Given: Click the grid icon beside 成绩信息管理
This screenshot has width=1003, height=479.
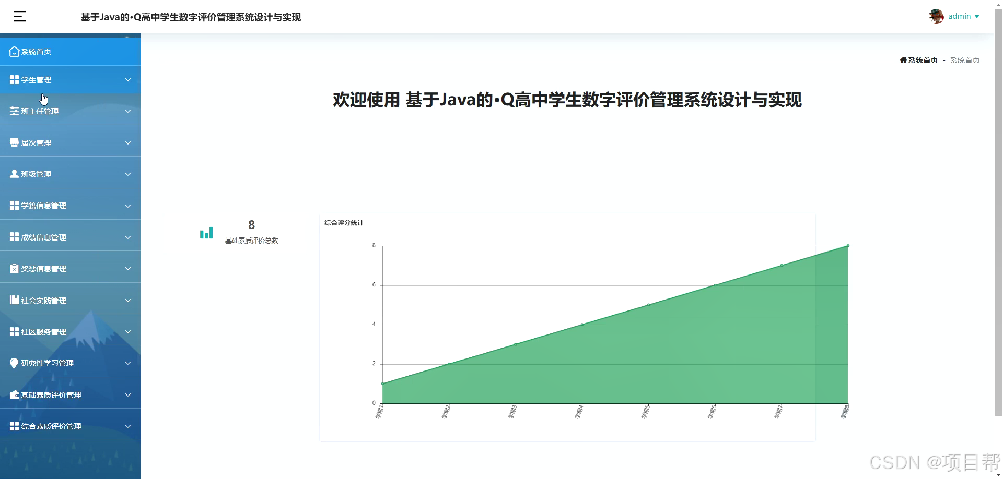Looking at the screenshot, I should [x=15, y=237].
